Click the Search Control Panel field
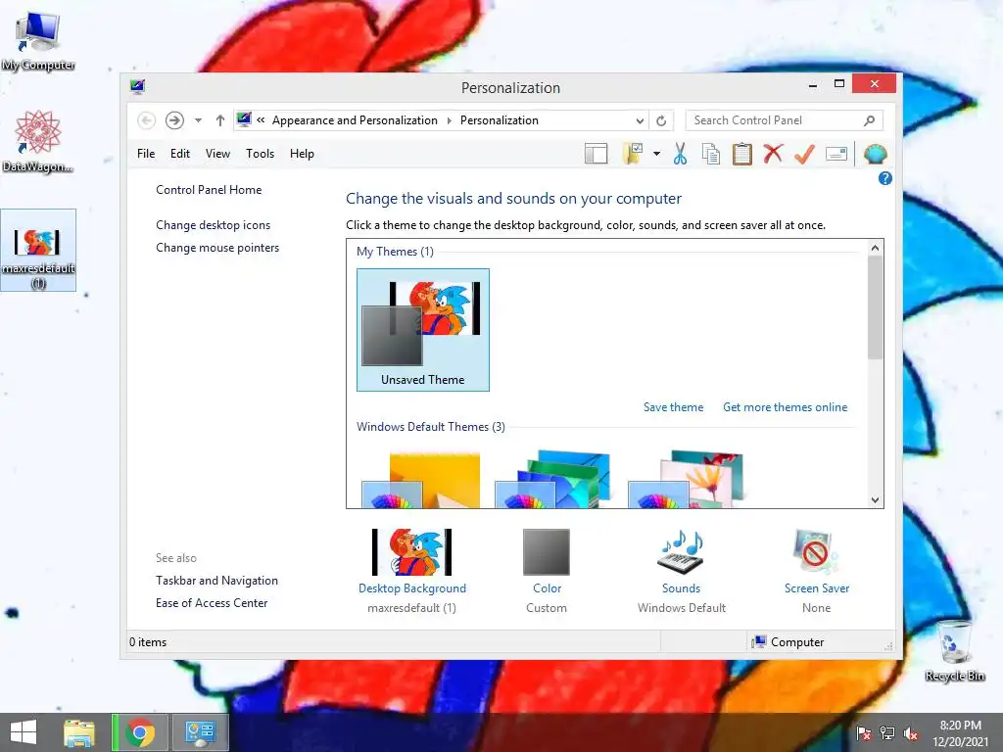 pos(785,120)
